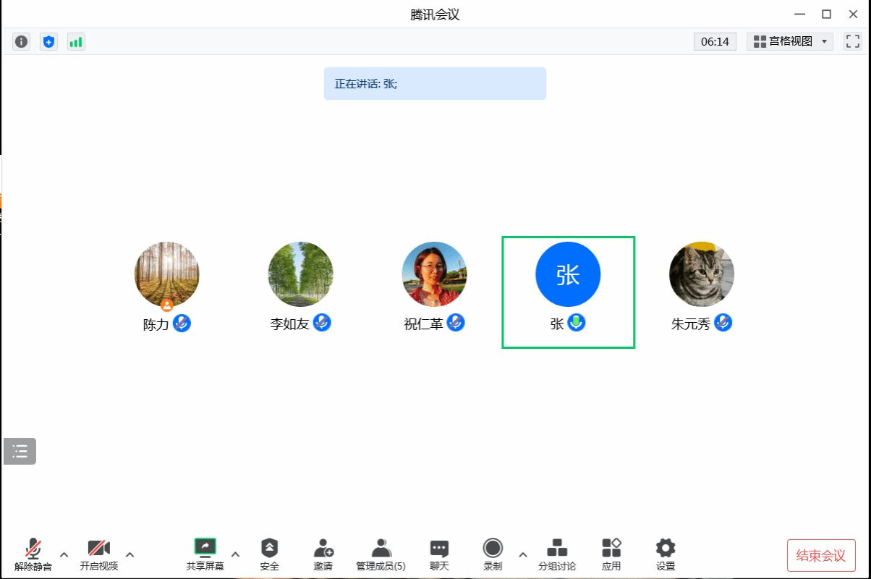
Task: Open 分组讨论 breakout rooms
Action: click(557, 554)
